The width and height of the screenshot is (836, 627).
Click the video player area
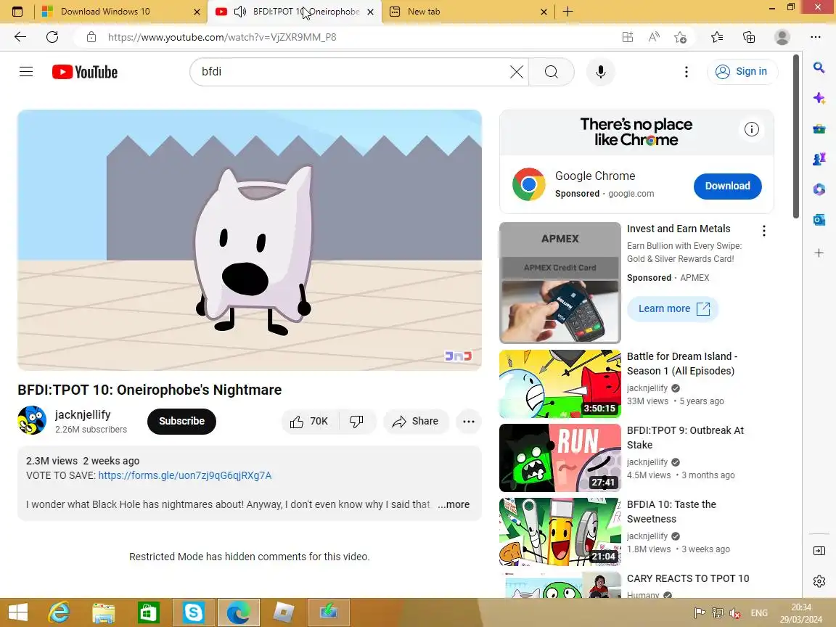pos(250,240)
